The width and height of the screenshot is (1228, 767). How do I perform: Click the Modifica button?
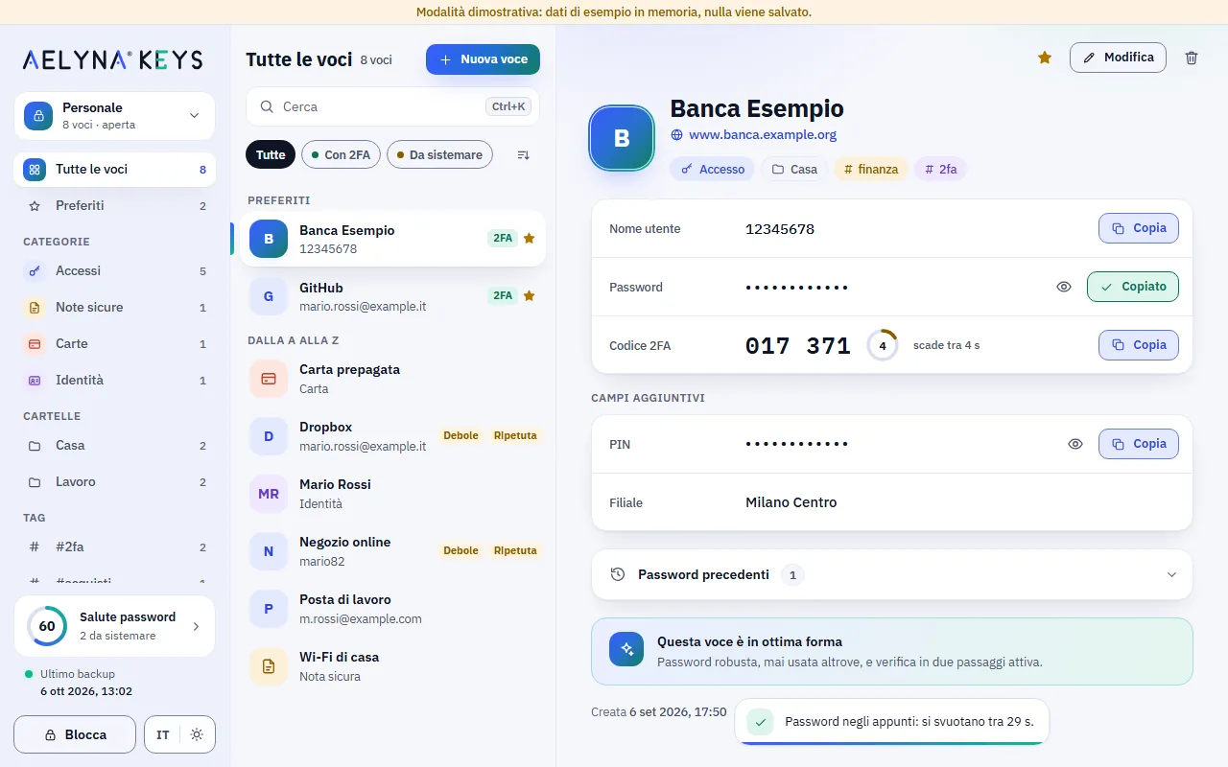point(1118,58)
